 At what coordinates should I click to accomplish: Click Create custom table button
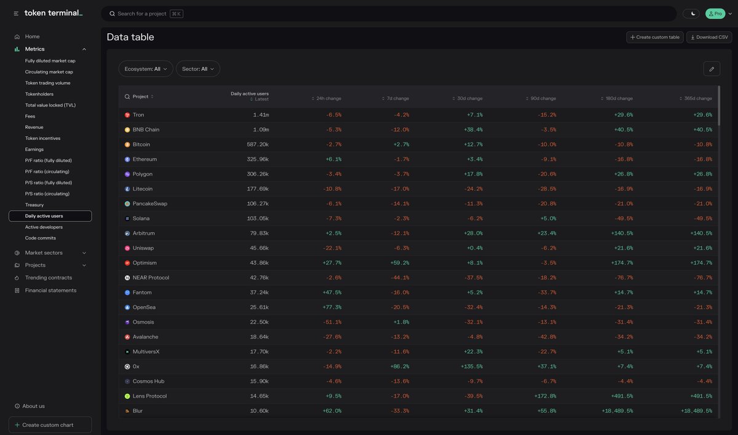655,37
